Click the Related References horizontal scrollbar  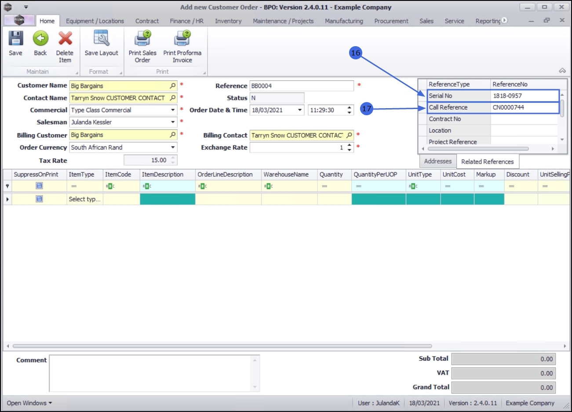[x=478, y=149]
